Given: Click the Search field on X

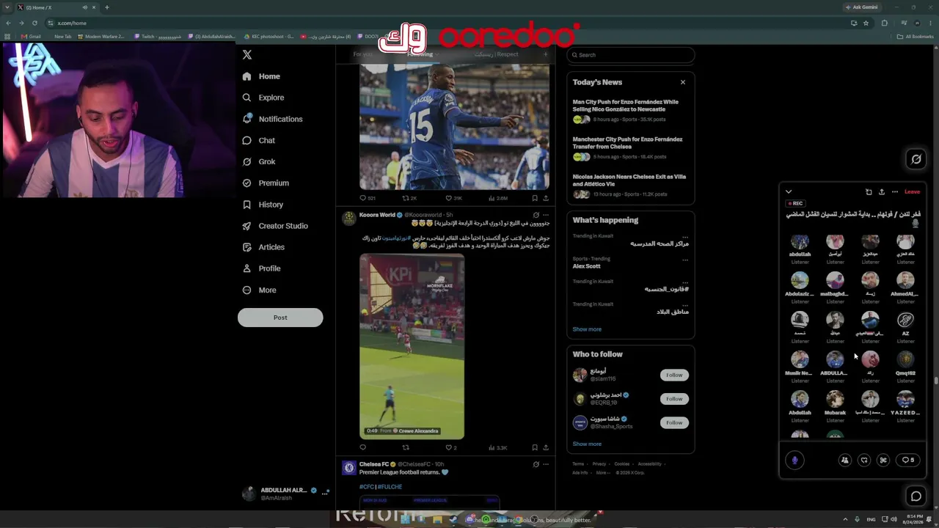Looking at the screenshot, I should [631, 55].
